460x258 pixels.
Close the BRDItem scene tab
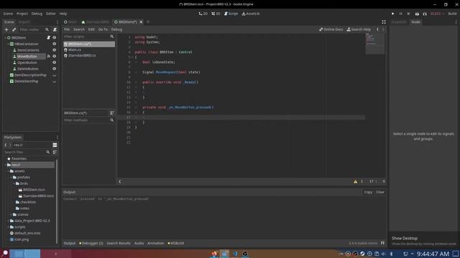(141, 22)
